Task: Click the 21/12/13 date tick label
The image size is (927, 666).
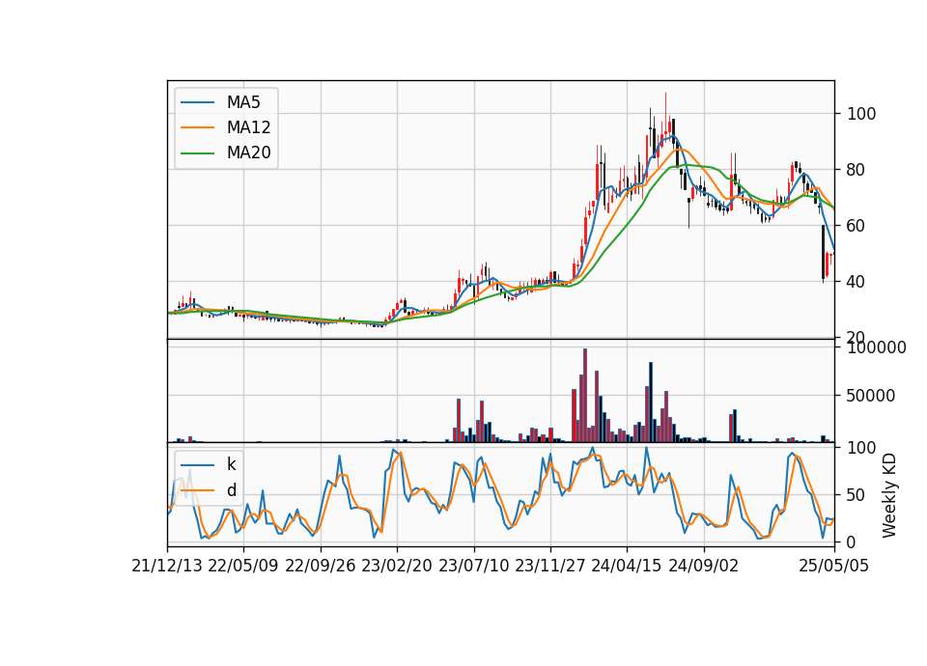Action: [x=167, y=567]
